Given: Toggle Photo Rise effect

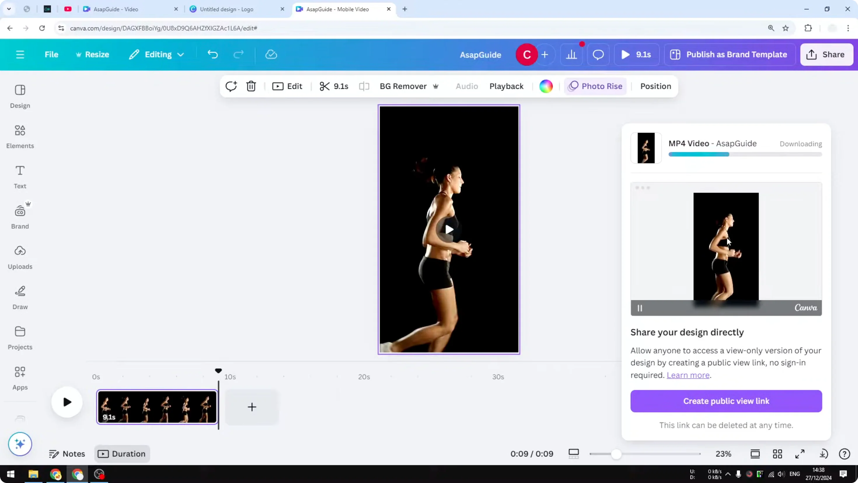Looking at the screenshot, I should click(x=595, y=86).
